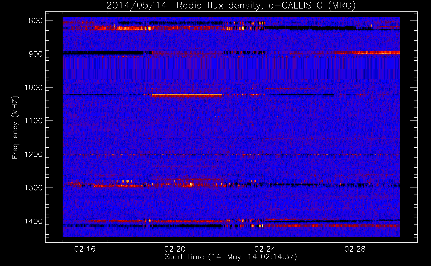Click the 1100 frequency tick label
This screenshot has height=266, width=431.
33,121
